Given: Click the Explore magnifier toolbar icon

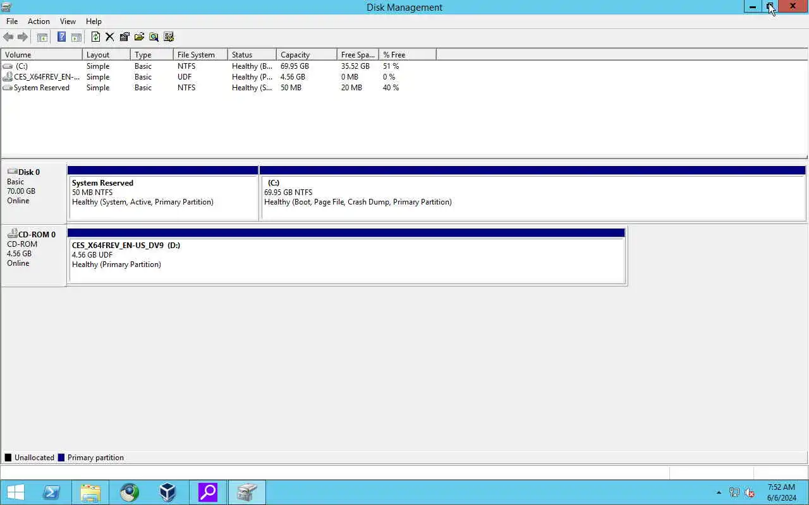Looking at the screenshot, I should point(154,37).
